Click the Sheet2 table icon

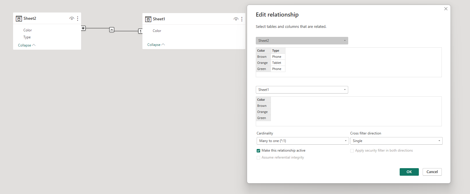[19, 19]
